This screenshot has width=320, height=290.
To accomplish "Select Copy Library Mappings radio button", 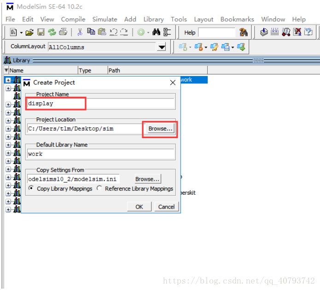I will click(x=31, y=188).
